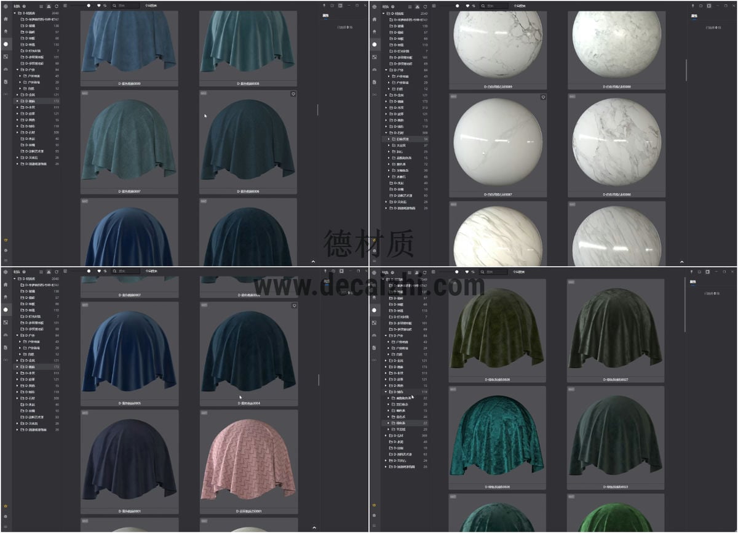738x533 pixels.
Task: Refresh the library tree in marble window
Action: [x=425, y=6]
